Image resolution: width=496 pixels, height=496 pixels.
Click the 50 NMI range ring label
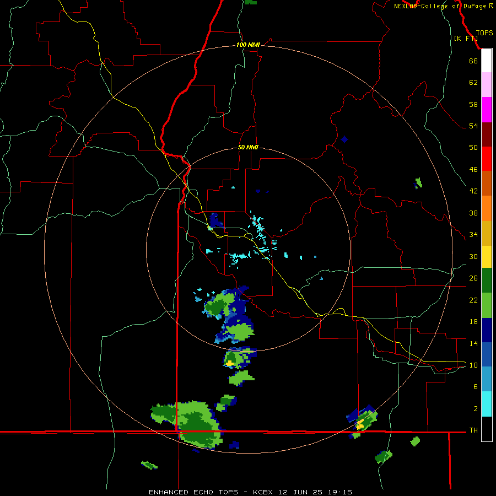click(x=248, y=147)
